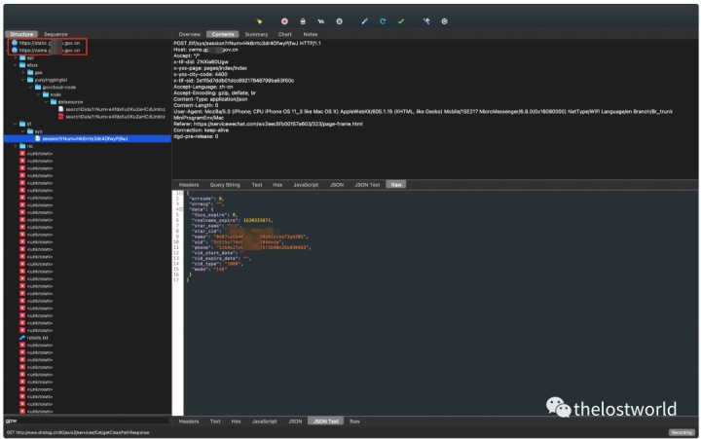701x439 pixels.
Task: Expand the rio folder arrow
Action: (16, 146)
